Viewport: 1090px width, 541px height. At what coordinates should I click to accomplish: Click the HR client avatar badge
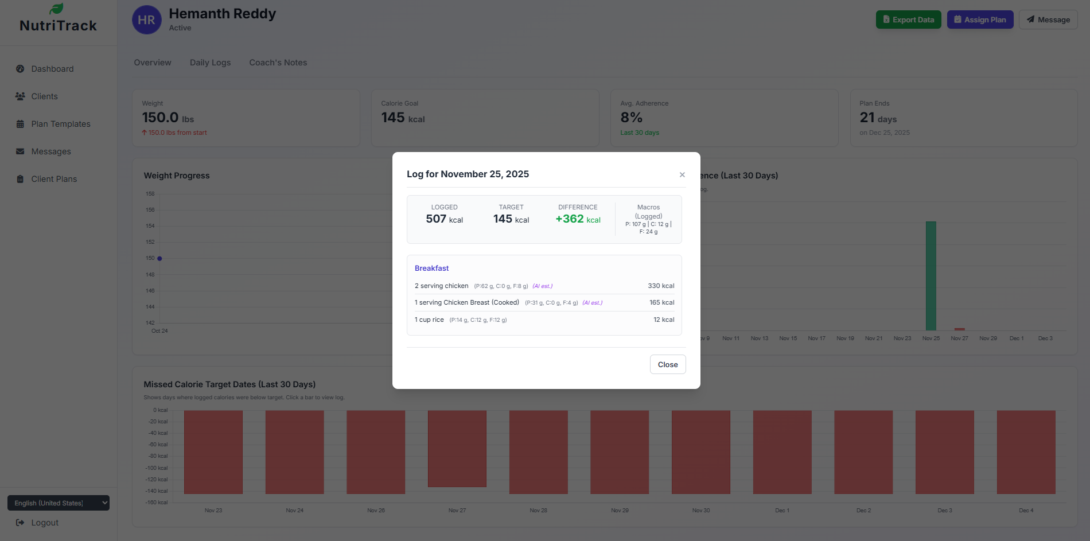point(146,20)
